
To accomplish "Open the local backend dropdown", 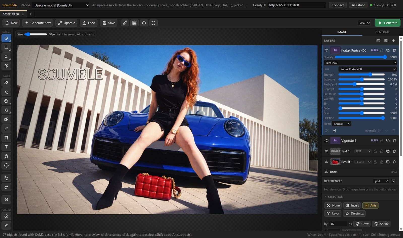I will coord(364,23).
